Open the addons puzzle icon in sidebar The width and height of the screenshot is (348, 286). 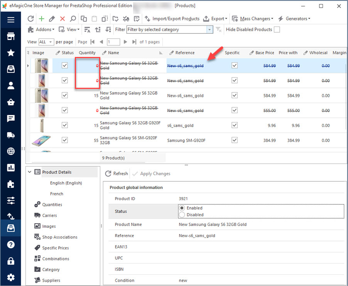click(x=11, y=184)
